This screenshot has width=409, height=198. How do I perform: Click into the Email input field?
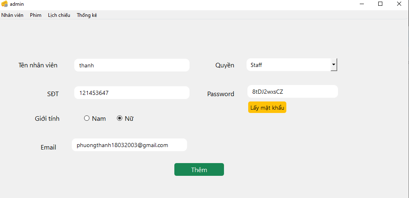point(129,145)
